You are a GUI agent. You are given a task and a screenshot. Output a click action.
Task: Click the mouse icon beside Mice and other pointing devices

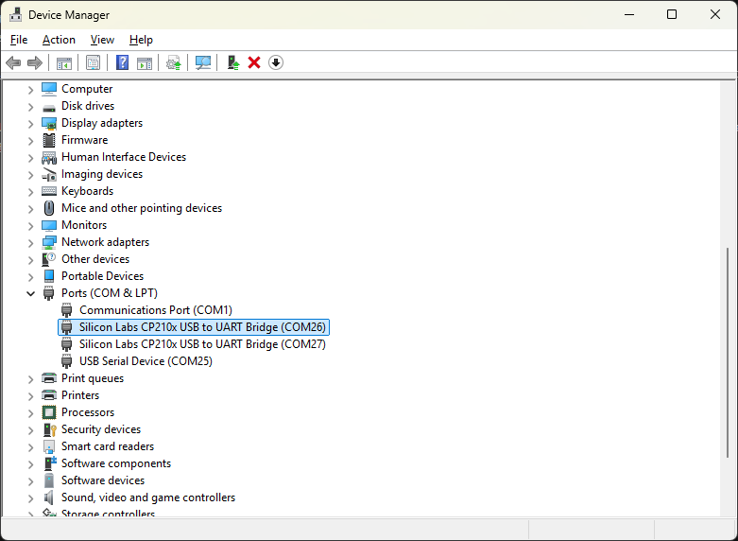point(49,208)
